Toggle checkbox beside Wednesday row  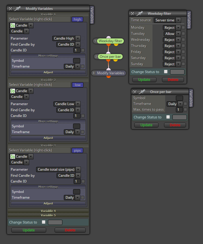point(183,40)
